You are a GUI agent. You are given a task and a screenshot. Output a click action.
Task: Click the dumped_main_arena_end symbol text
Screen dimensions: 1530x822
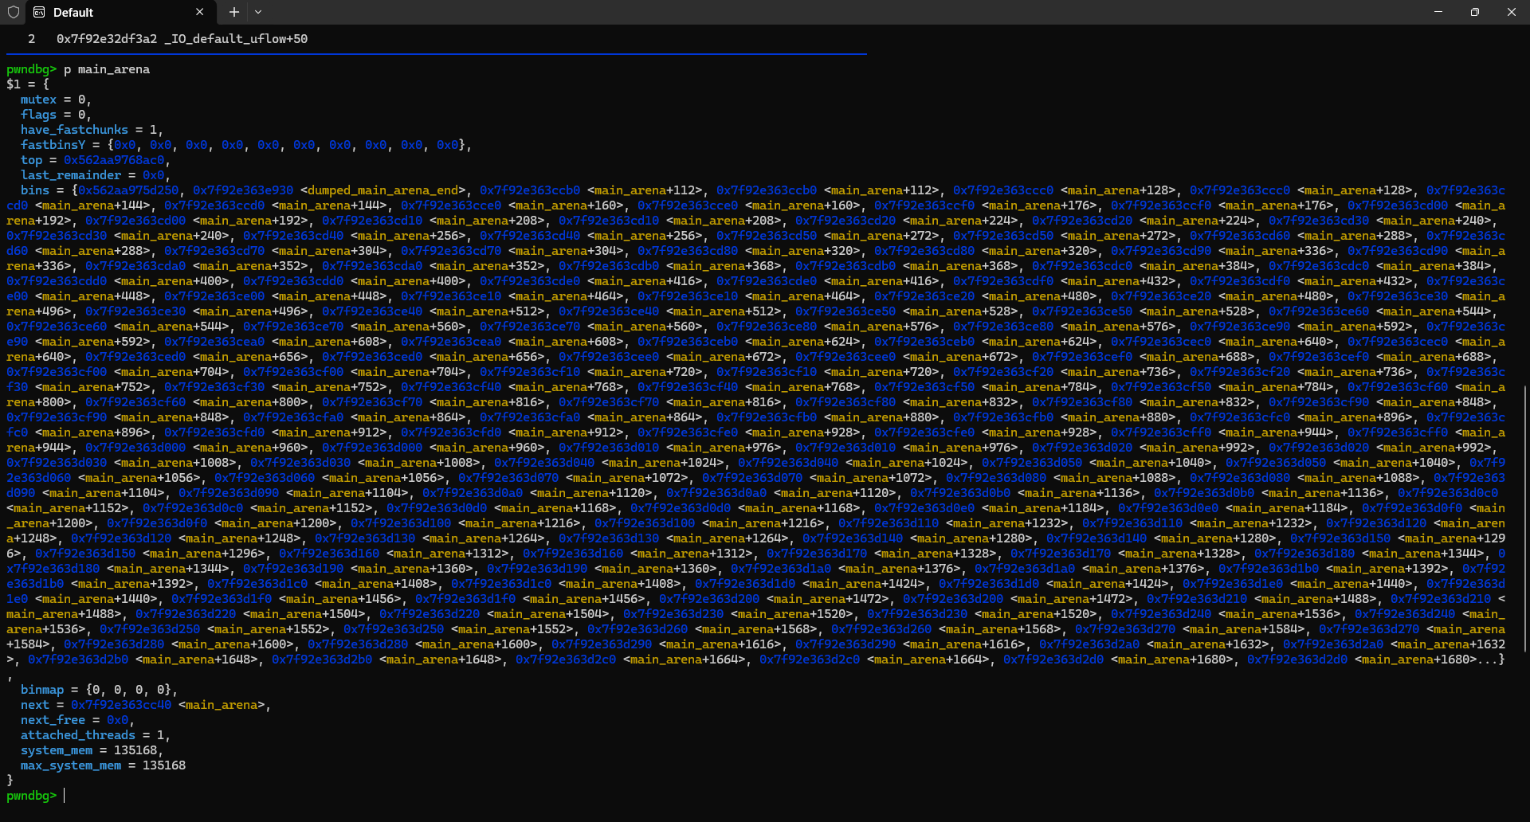click(383, 190)
